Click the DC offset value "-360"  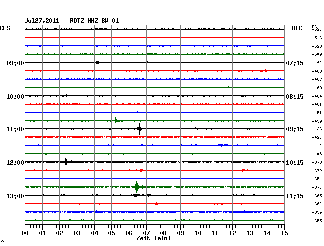tap(317, 204)
